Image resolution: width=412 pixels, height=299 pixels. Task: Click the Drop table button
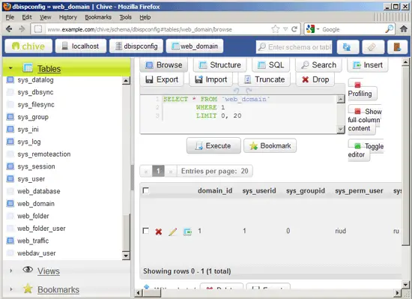pyautogui.click(x=315, y=79)
